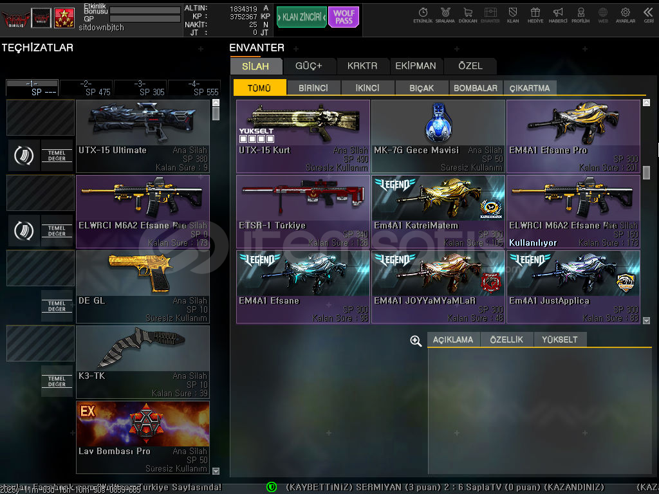Click the Klan Zinciri button
This screenshot has height=494, width=659.
(302, 17)
